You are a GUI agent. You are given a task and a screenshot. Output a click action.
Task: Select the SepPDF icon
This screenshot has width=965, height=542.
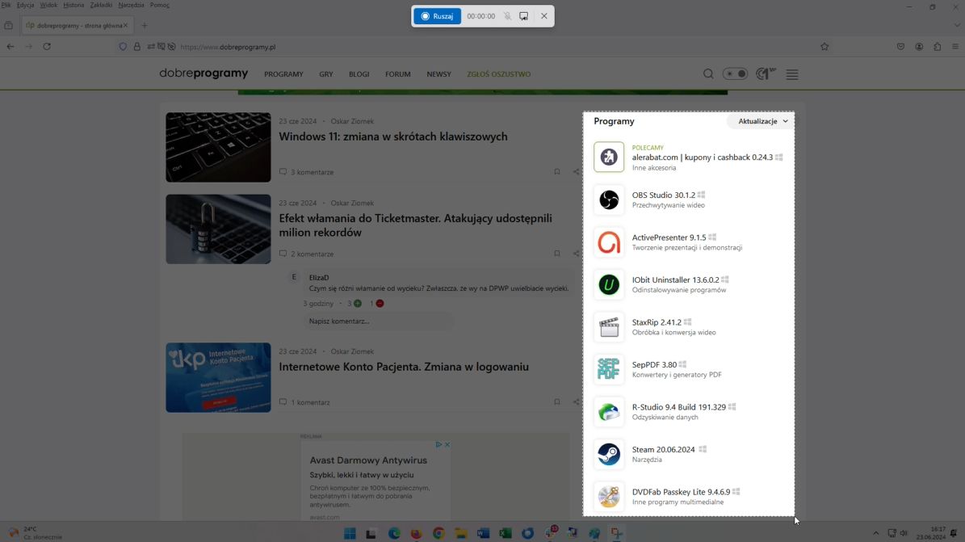click(609, 369)
